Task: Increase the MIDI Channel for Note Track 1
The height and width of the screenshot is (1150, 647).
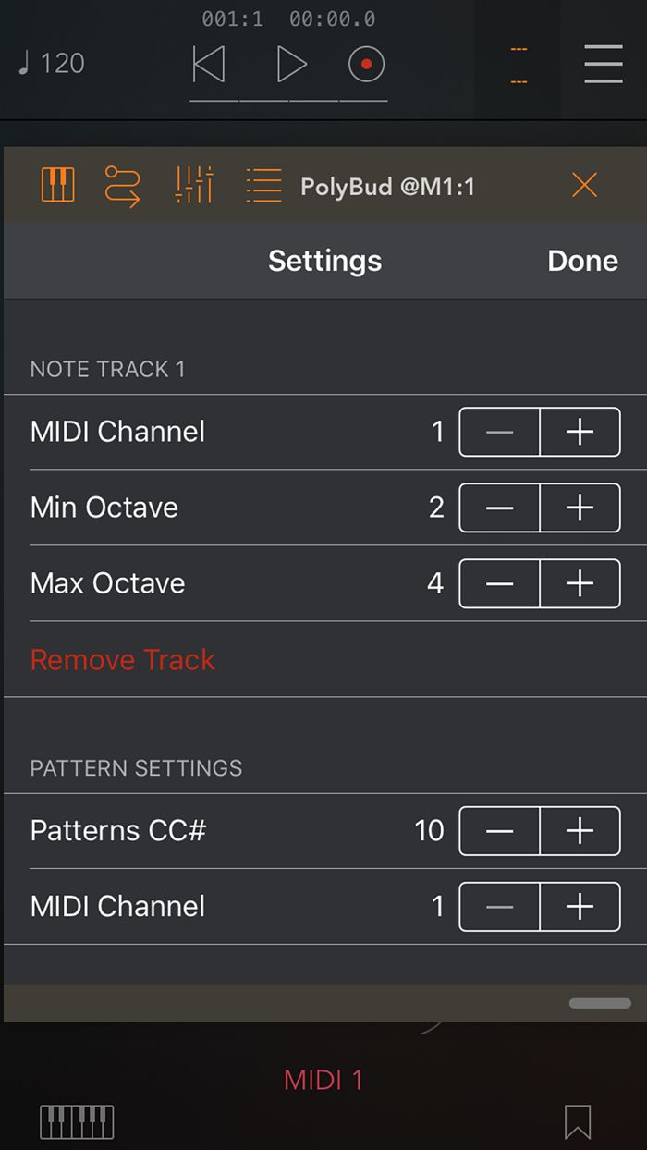Action: 580,432
